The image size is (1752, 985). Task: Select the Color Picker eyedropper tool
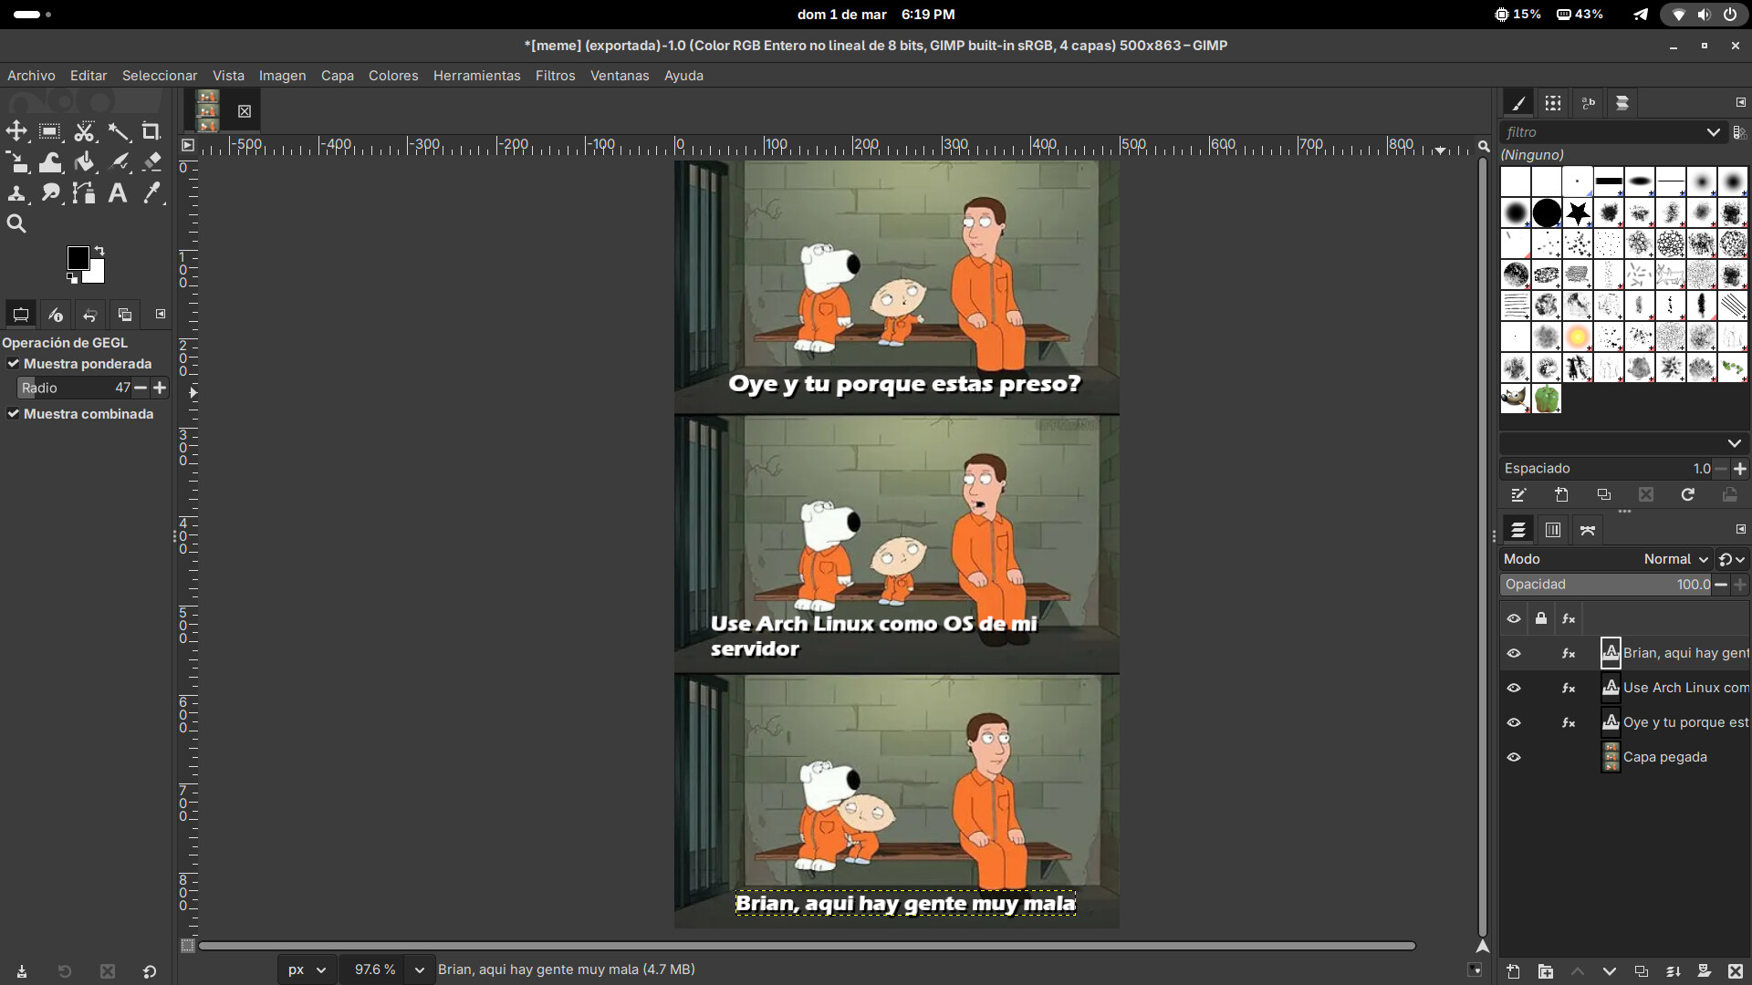click(x=151, y=192)
